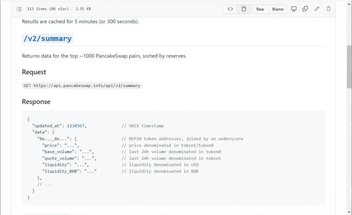Click the Raw button
This screenshot has width=352, height=215.
(260, 9)
